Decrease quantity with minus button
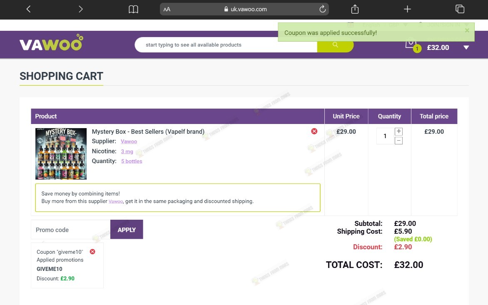 [398, 141]
